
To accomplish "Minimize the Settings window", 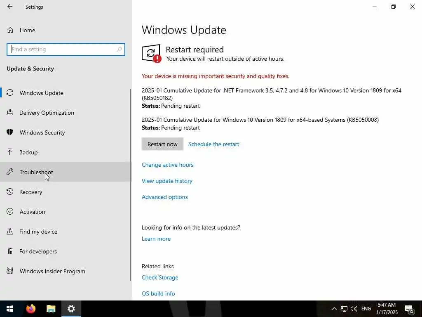I will pos(374,7).
